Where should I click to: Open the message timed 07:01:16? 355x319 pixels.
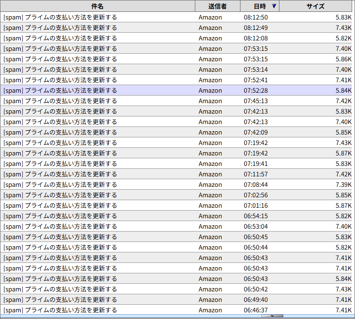[176, 205]
